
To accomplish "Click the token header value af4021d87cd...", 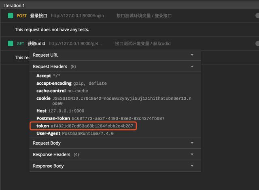I will click(92, 126).
